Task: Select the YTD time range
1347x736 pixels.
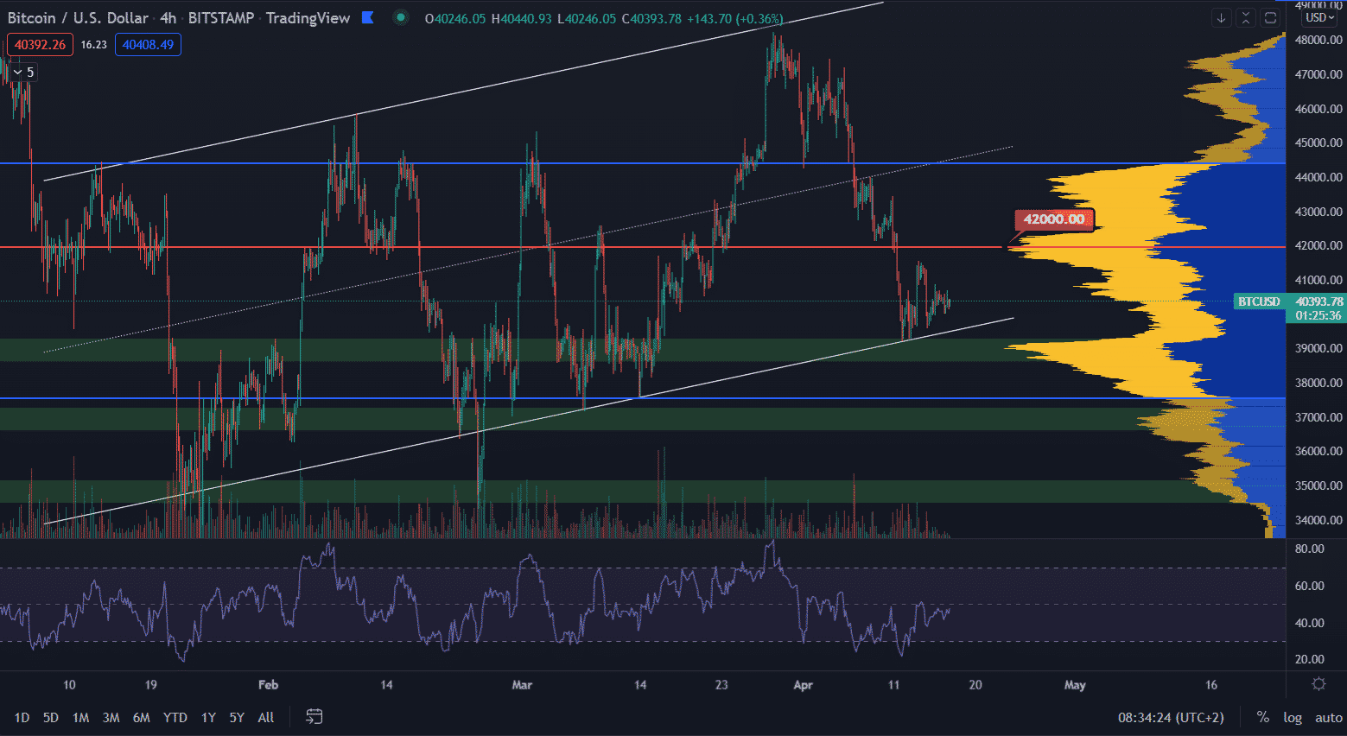Action: click(x=175, y=717)
